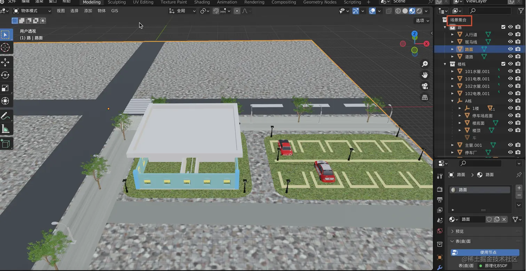The image size is (526, 271).
Task: Hide 人行道 with its eye icon
Action: point(510,34)
